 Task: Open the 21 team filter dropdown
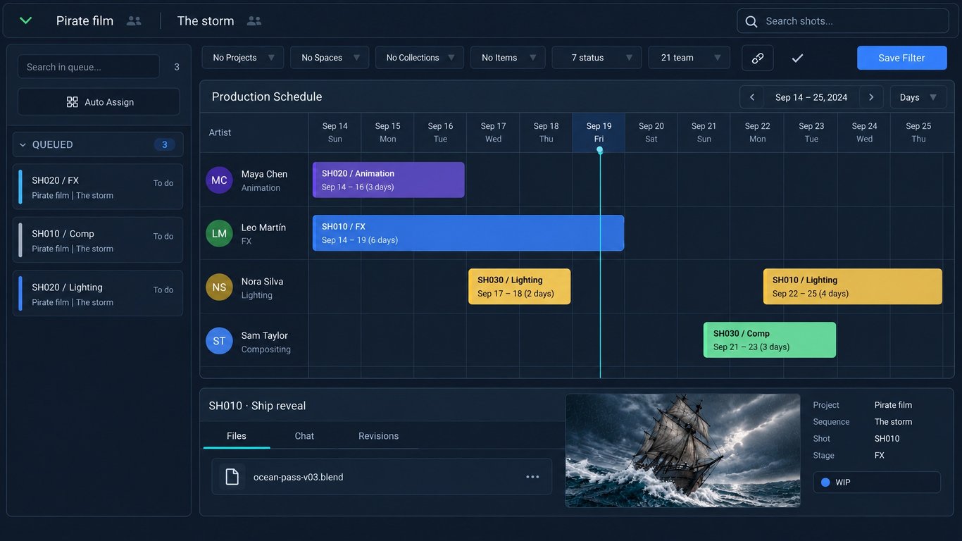tap(689, 58)
